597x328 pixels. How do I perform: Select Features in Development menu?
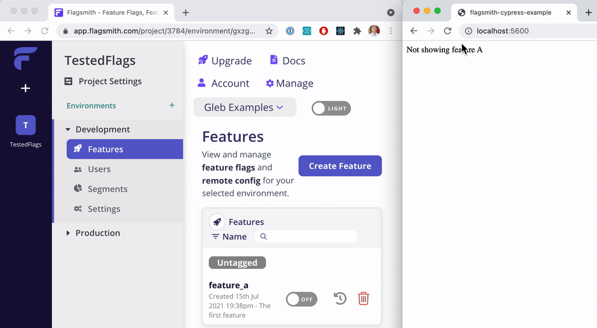pos(125,149)
